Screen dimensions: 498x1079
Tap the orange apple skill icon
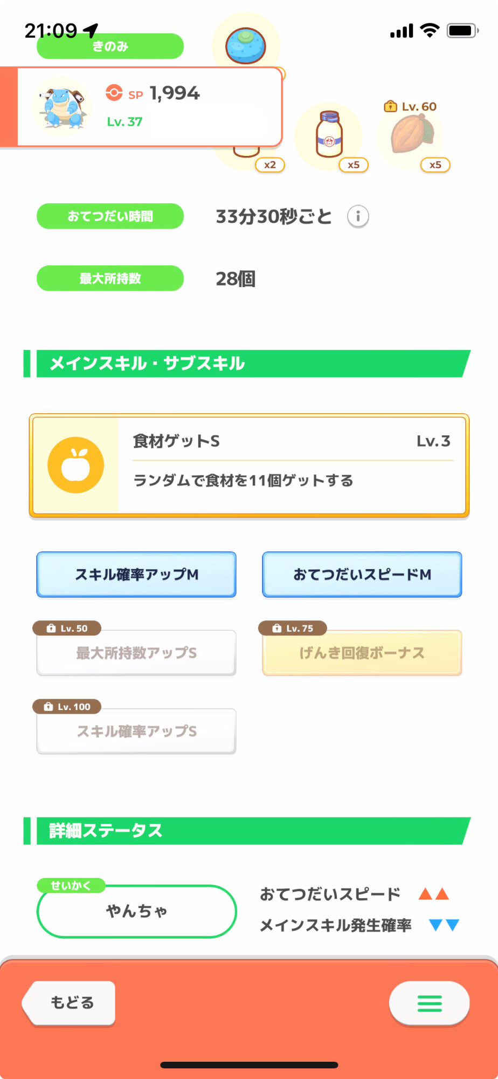(76, 465)
